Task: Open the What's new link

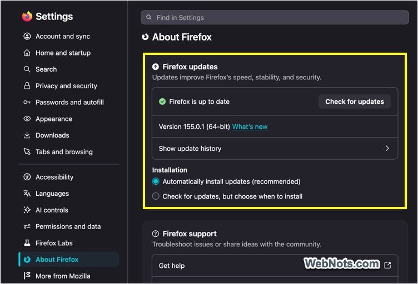Action: pos(250,126)
